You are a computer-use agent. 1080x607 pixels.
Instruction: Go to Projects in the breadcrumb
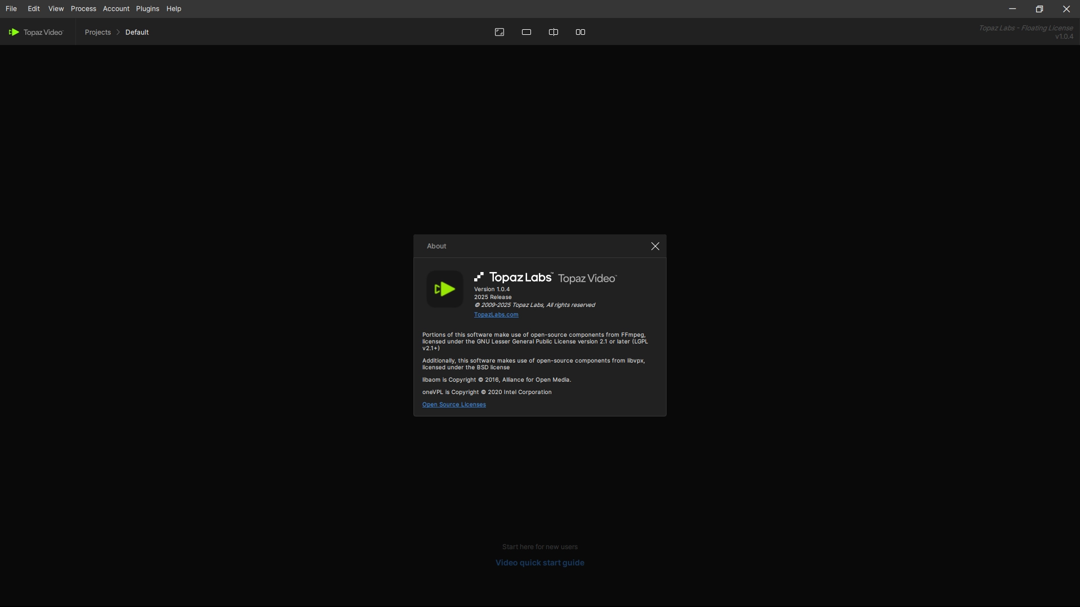coord(98,32)
